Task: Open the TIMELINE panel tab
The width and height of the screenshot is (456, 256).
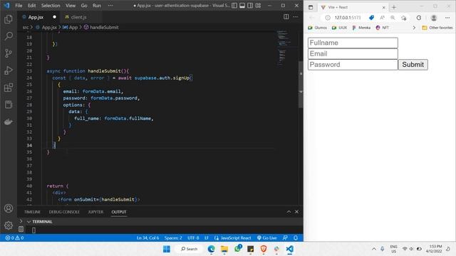Action: [x=32, y=212]
